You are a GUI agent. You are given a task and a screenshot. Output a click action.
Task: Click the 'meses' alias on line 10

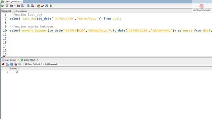(187, 30)
